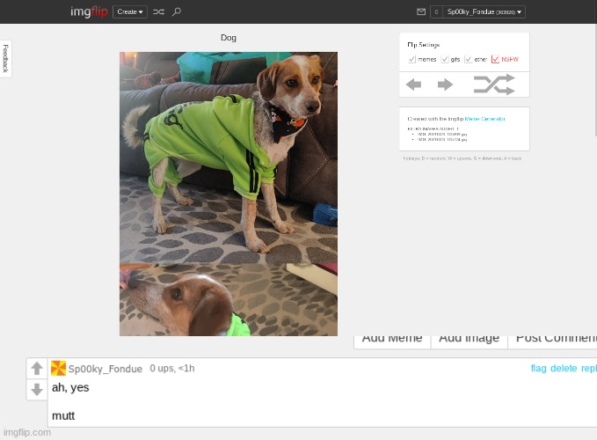Viewport: 597px width, 440px height.
Task: Expand the Sp00ky_Fondue account dropdown
Action: pos(484,11)
